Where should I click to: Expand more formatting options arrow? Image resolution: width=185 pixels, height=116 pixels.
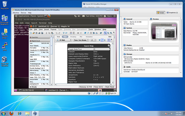point(112,39)
